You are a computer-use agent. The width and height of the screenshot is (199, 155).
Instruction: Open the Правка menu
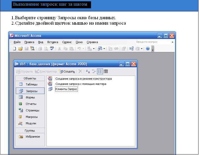click(29, 42)
